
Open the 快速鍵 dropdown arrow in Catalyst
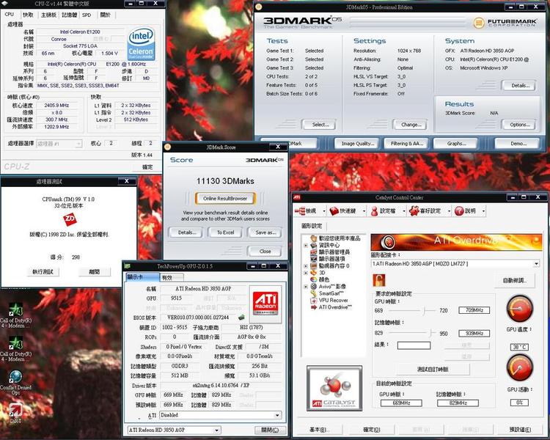click(364, 211)
